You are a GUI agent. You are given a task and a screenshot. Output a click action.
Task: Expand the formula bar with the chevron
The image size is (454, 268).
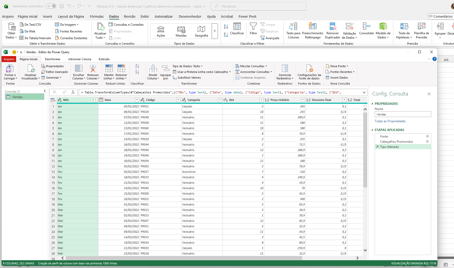(x=364, y=92)
